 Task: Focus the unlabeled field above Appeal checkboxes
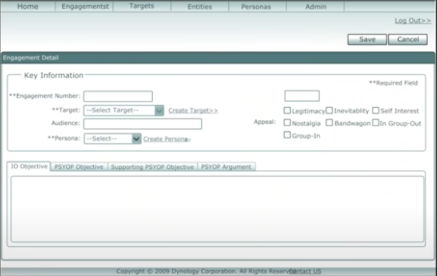(x=302, y=96)
